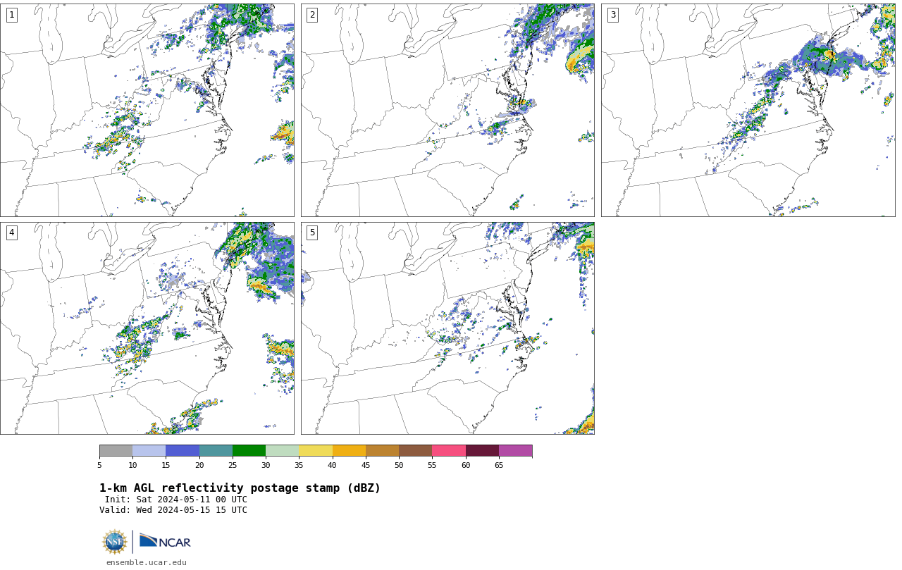The height and width of the screenshot is (570, 902).
Task: Open ensemble member 5 reflectivity map
Action: [x=447, y=328]
